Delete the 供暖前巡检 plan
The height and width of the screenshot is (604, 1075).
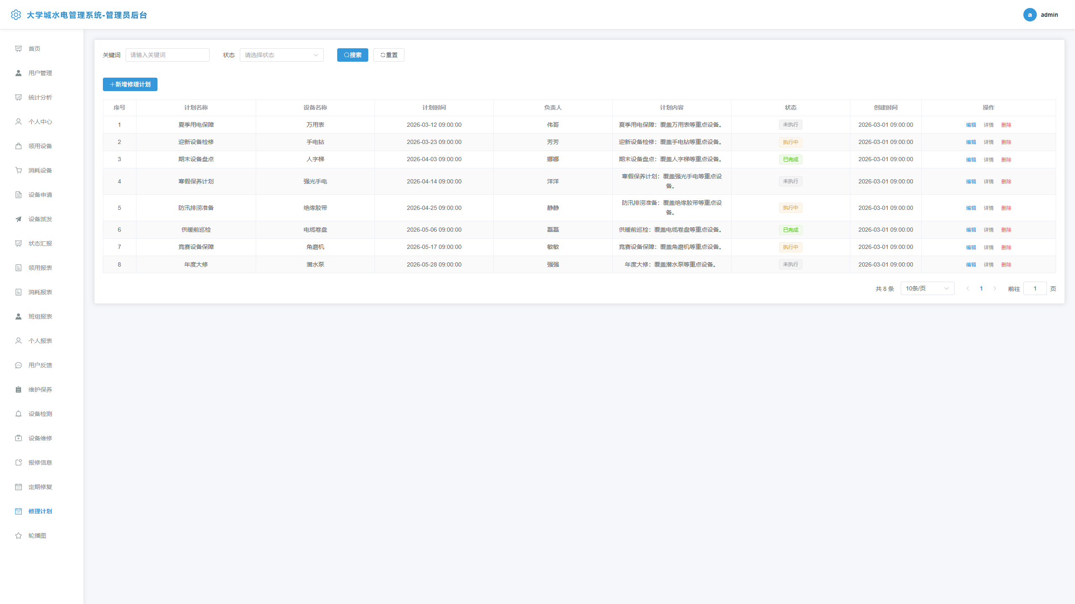[1006, 230]
